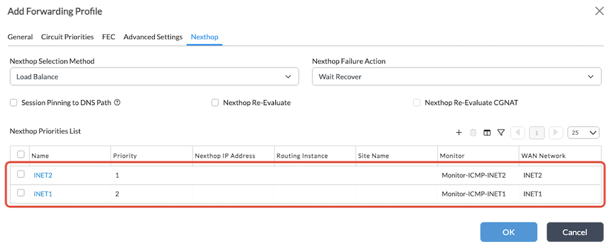Toggle Nexthop Re-Evaluate CGNAT checkbox

(x=417, y=103)
